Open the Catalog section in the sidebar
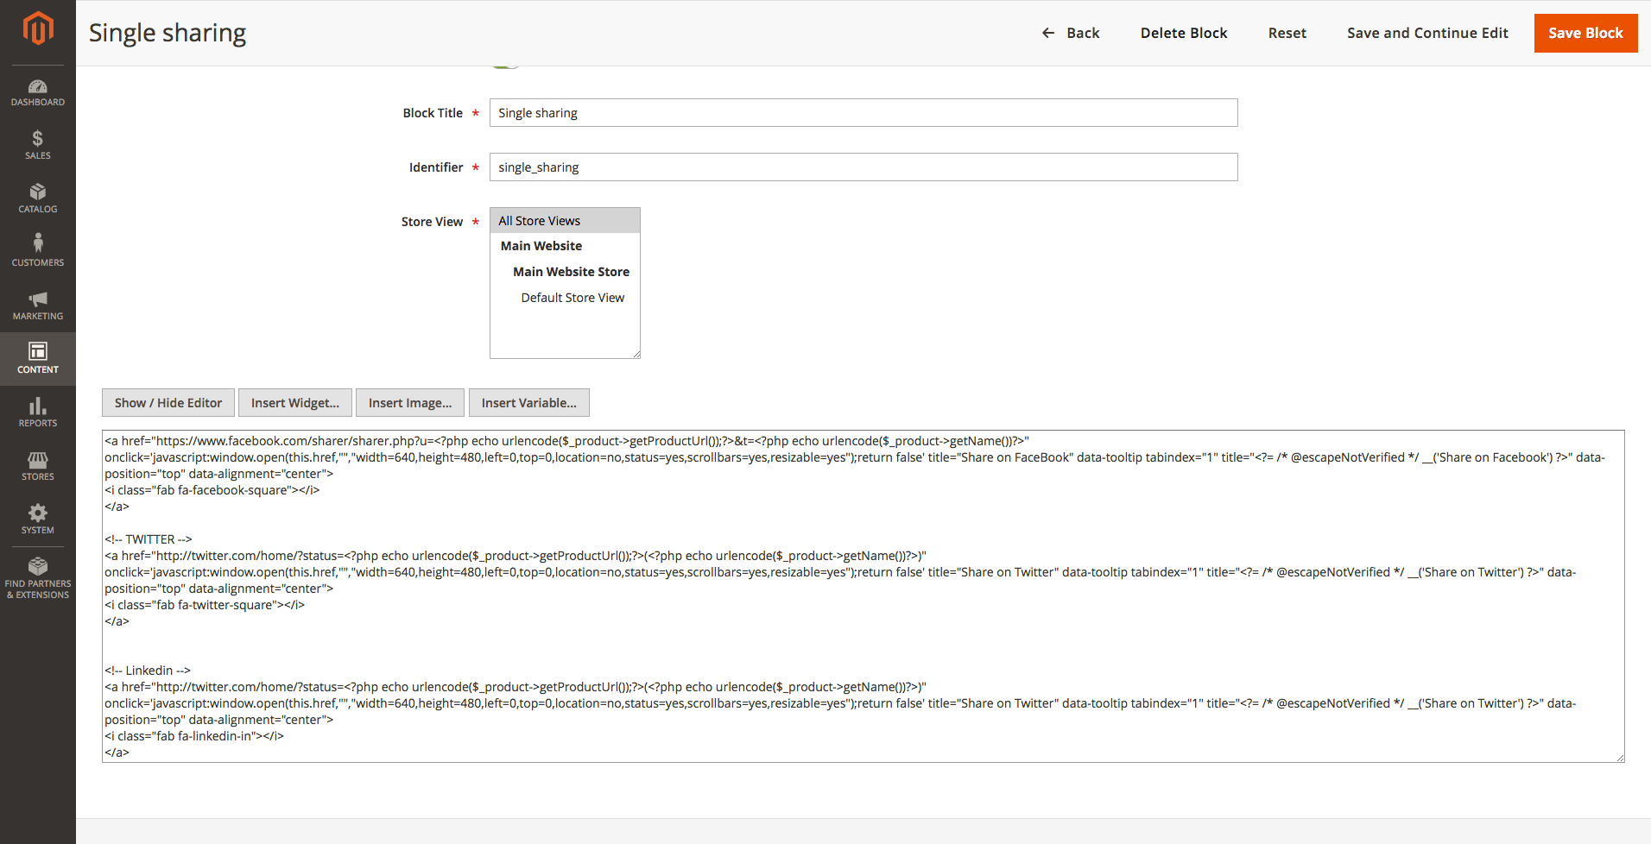1651x844 pixels. coord(38,198)
